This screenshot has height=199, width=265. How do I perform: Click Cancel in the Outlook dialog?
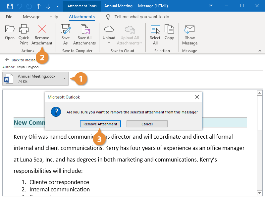pos(147,124)
